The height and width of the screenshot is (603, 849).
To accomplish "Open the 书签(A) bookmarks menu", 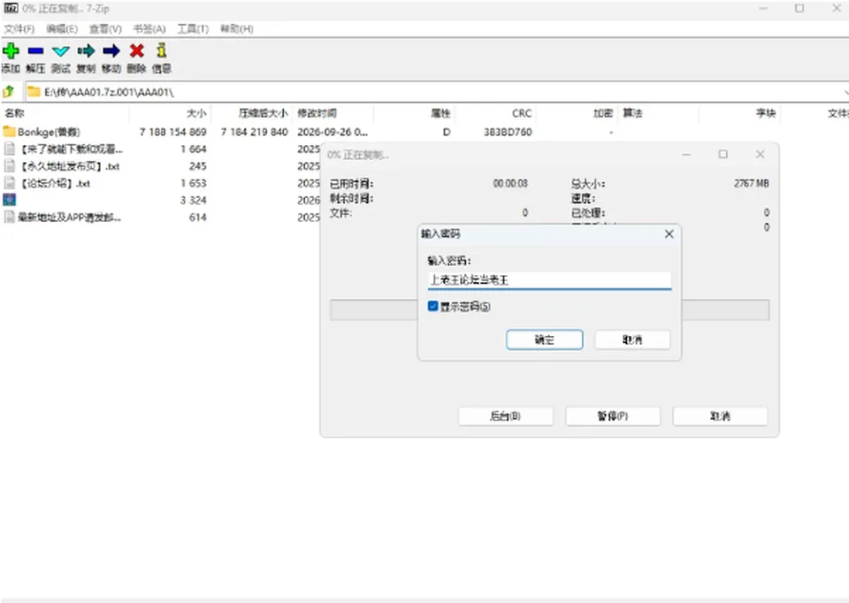I will (149, 28).
